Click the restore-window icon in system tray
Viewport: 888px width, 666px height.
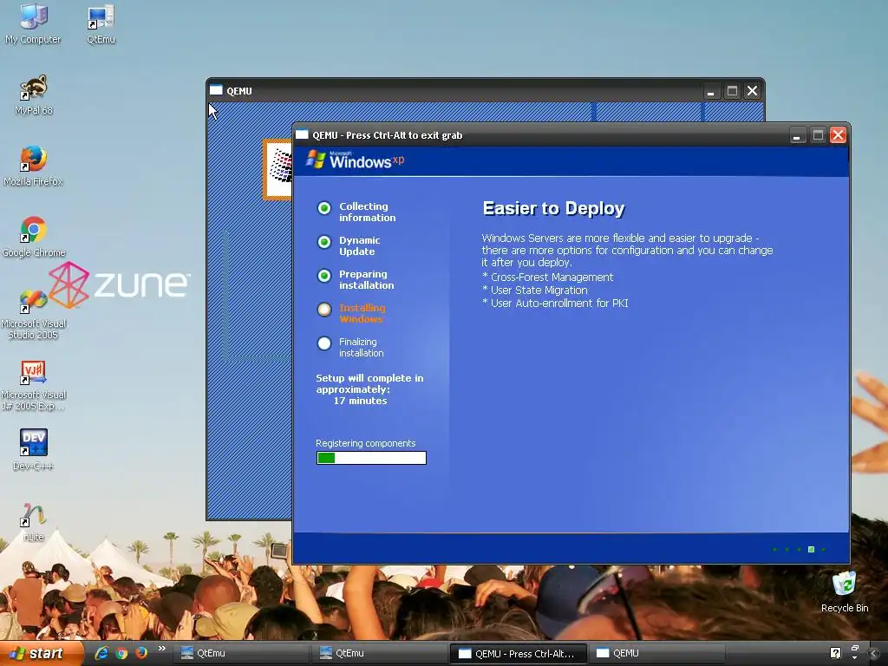(x=855, y=649)
